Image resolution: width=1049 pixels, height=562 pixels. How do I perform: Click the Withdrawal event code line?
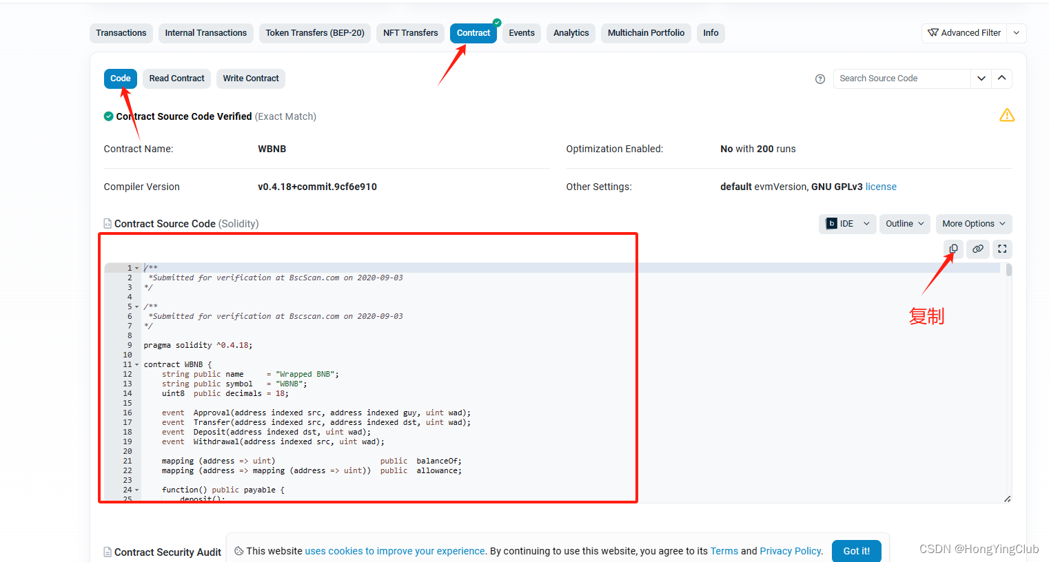pyautogui.click(x=273, y=441)
